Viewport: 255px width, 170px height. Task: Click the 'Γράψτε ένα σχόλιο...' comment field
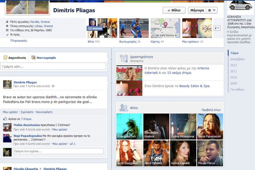(58, 151)
